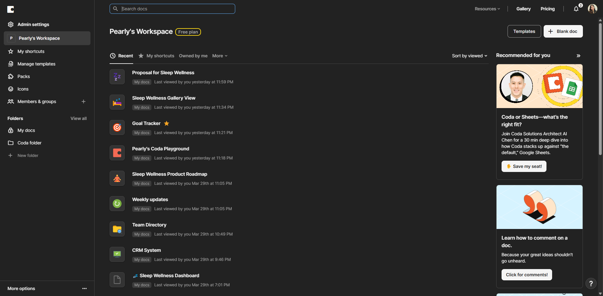Create a Blank doc
The width and height of the screenshot is (603, 296).
click(563, 31)
